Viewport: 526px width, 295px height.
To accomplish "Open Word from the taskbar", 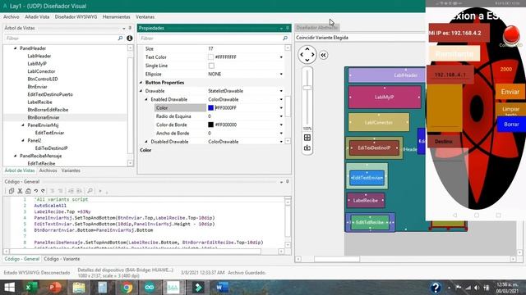I will [222, 288].
